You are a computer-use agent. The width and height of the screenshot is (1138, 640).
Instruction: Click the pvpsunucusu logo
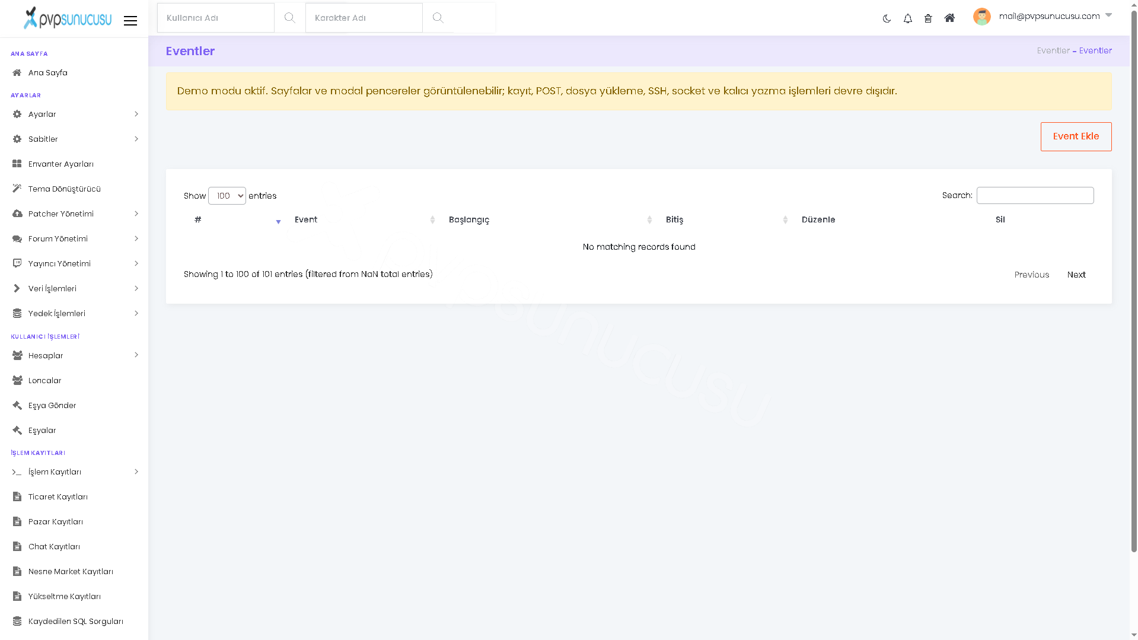(67, 18)
